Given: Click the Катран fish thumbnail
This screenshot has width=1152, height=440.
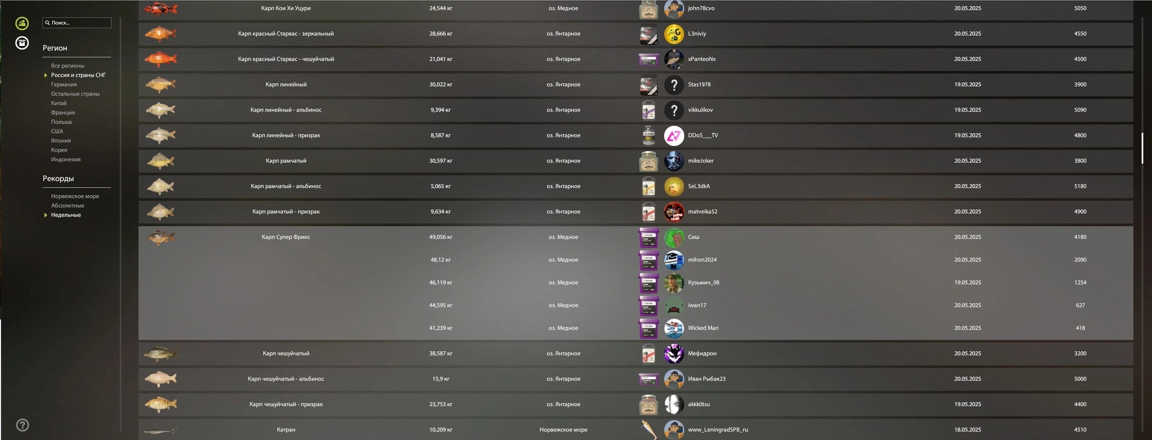Looking at the screenshot, I should coord(161,430).
